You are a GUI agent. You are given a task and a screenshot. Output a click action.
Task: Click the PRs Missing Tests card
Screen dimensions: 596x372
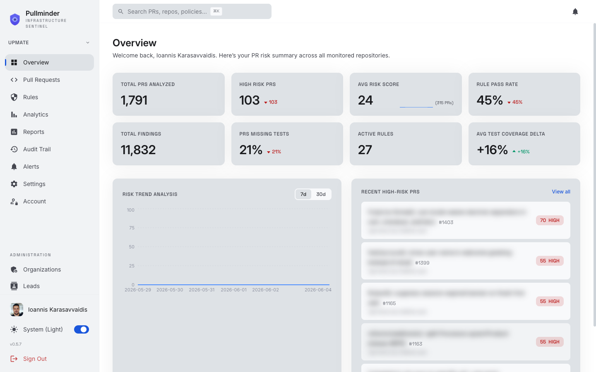point(287,144)
